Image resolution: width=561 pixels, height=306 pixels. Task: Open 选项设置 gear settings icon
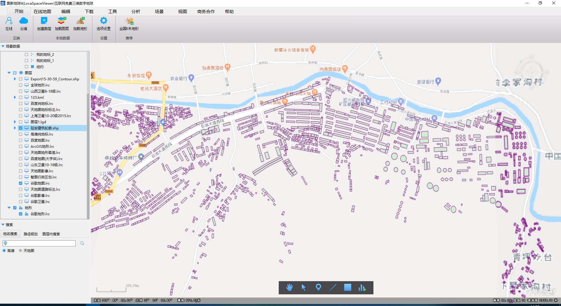(103, 21)
